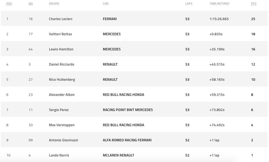The height and width of the screenshot is (162, 269).
Task: Click the DRIVER column header
Action: [54, 4]
